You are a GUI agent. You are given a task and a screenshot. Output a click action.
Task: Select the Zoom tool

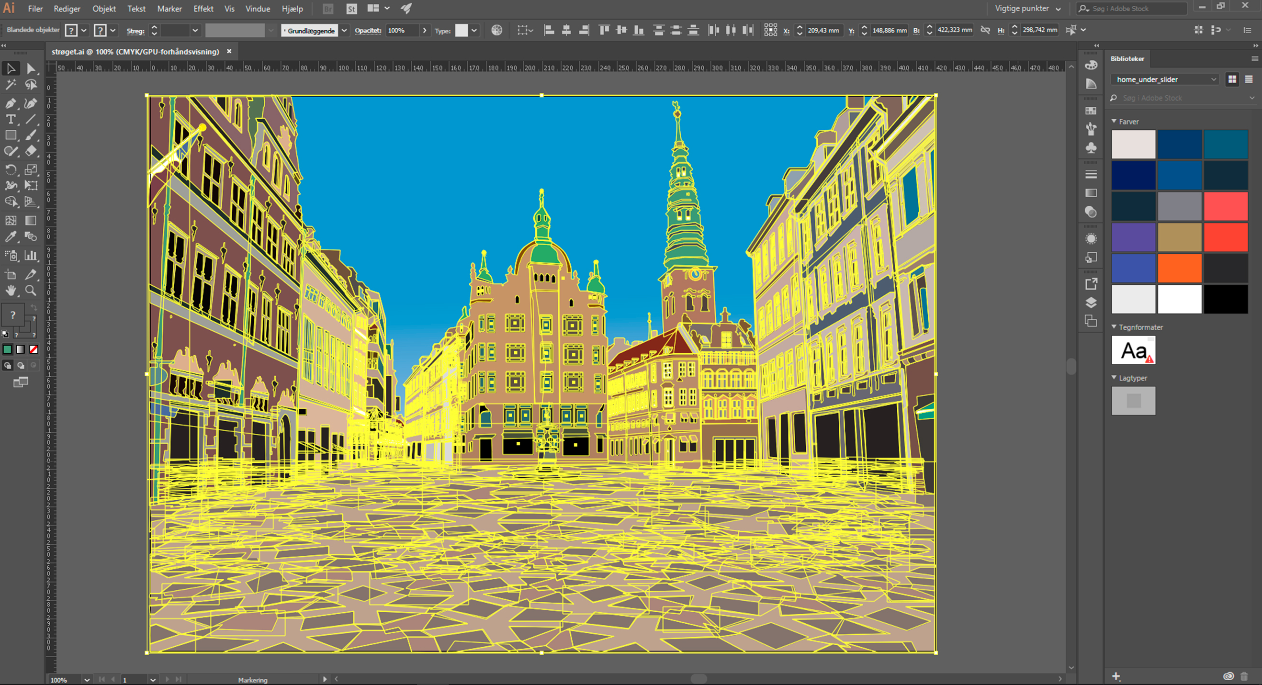[31, 291]
